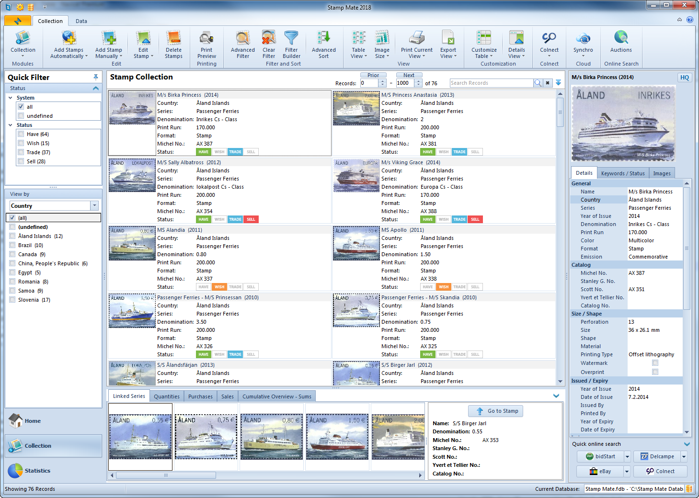Tick the Watermark checkbox in details
699x498 pixels.
click(x=655, y=363)
